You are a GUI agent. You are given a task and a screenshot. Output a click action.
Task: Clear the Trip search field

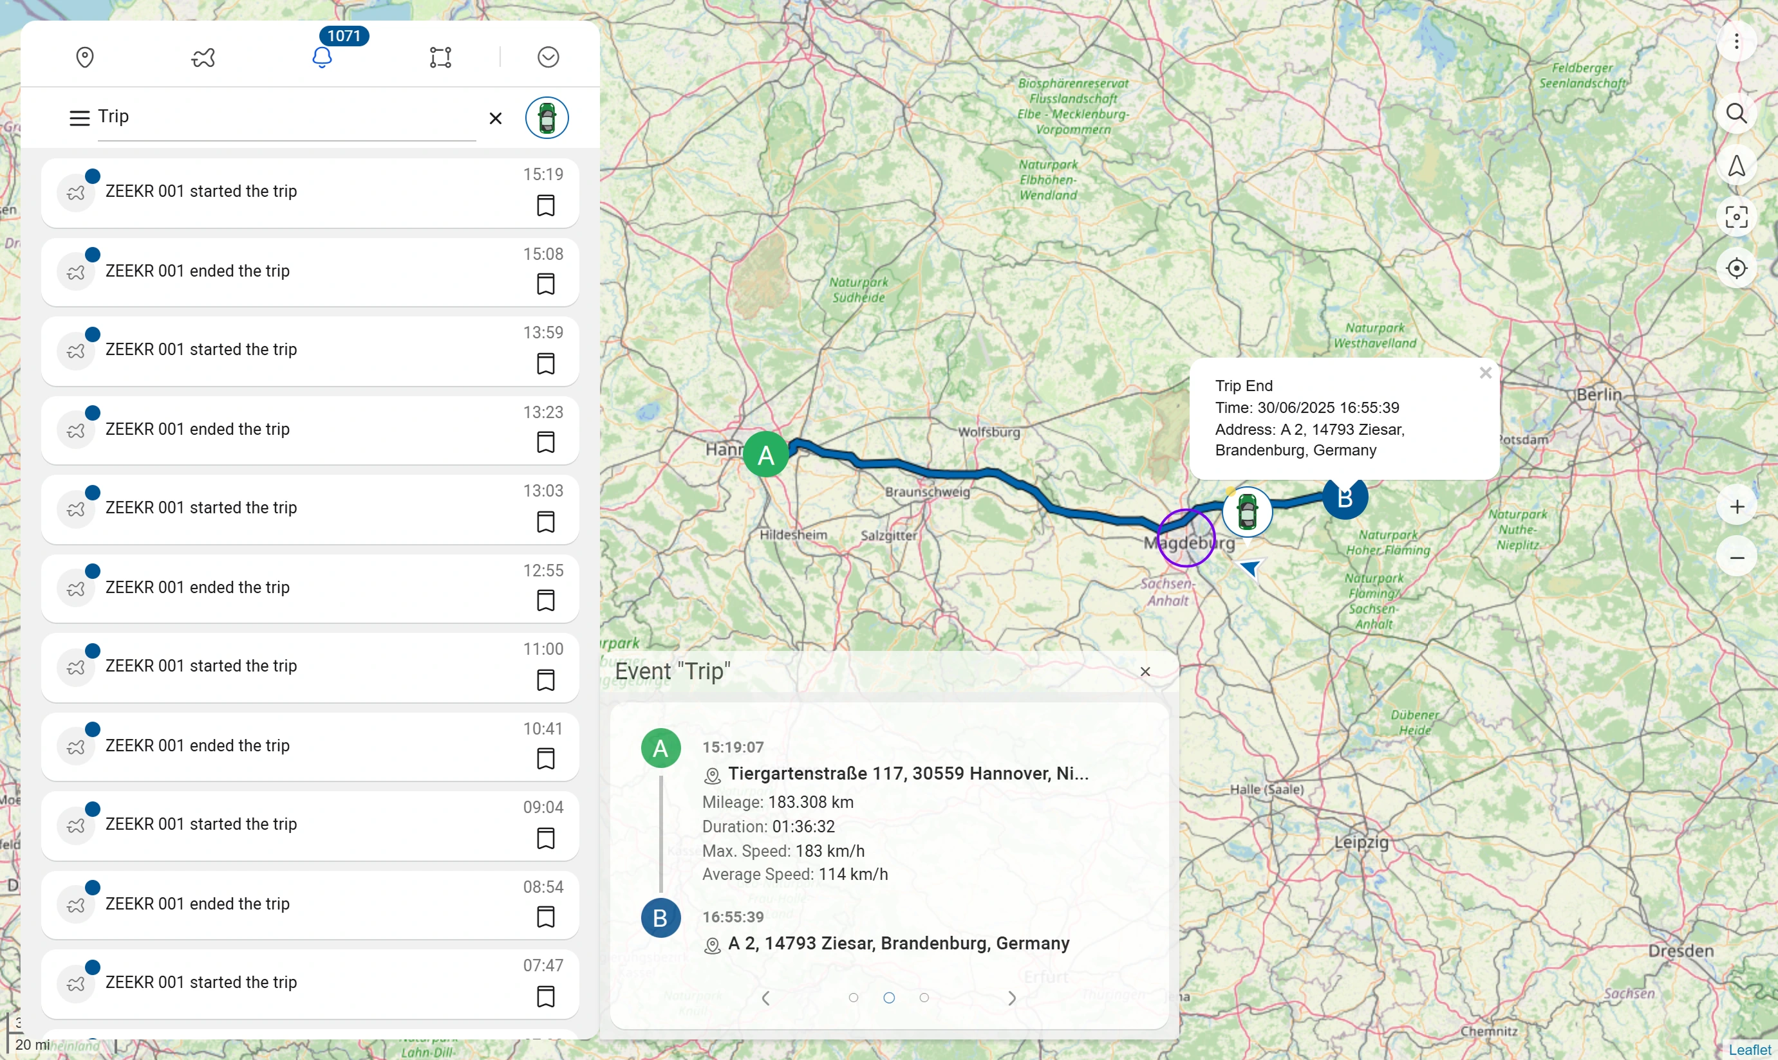pyautogui.click(x=495, y=118)
